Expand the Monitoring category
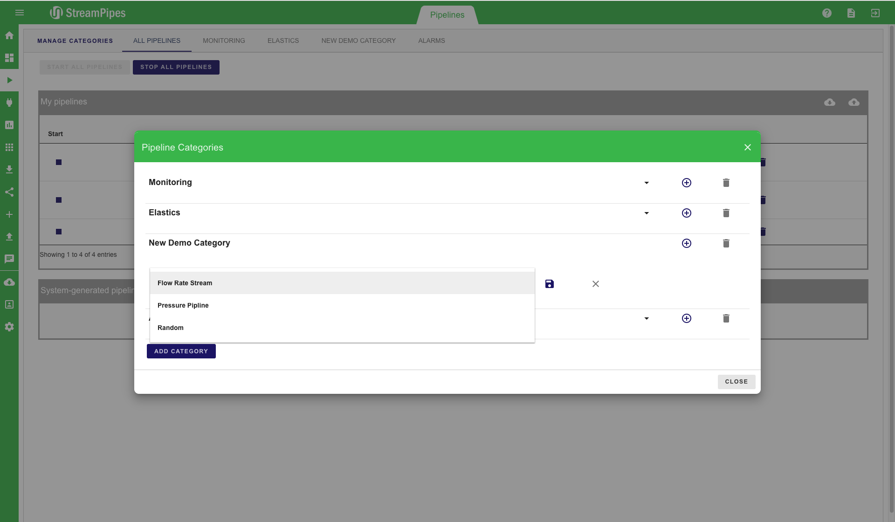 pos(646,183)
